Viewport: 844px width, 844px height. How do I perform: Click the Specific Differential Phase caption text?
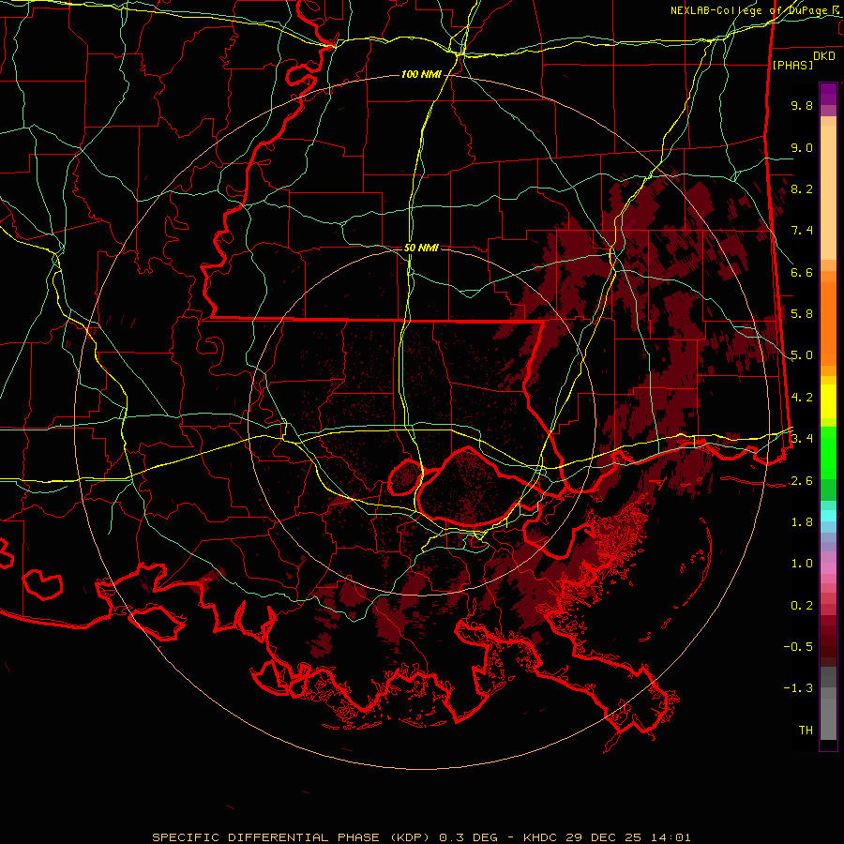421,837
